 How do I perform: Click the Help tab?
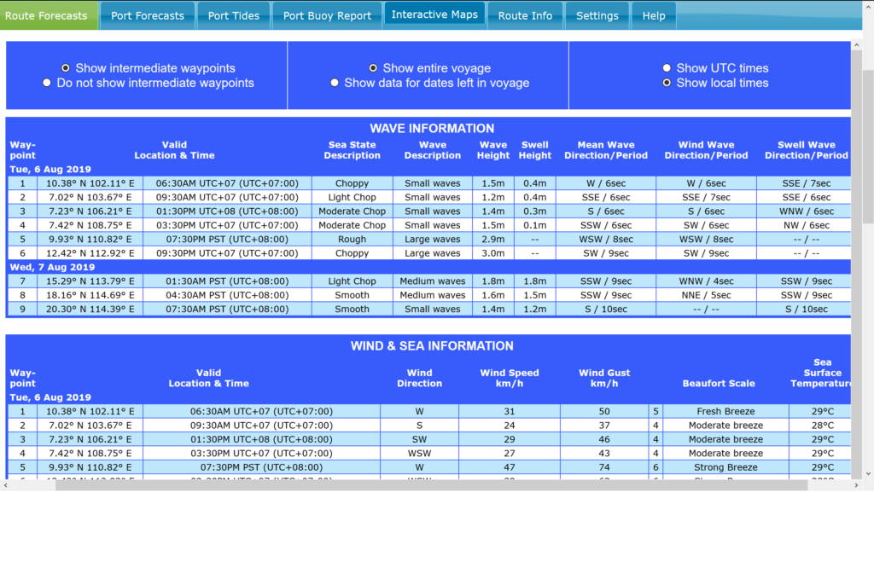(x=654, y=15)
